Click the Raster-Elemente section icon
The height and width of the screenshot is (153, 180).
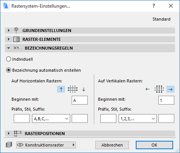coord(16,39)
